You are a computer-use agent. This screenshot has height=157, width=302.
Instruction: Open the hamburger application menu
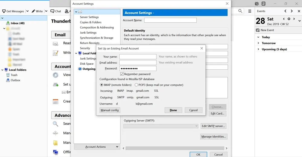tap(250, 11)
